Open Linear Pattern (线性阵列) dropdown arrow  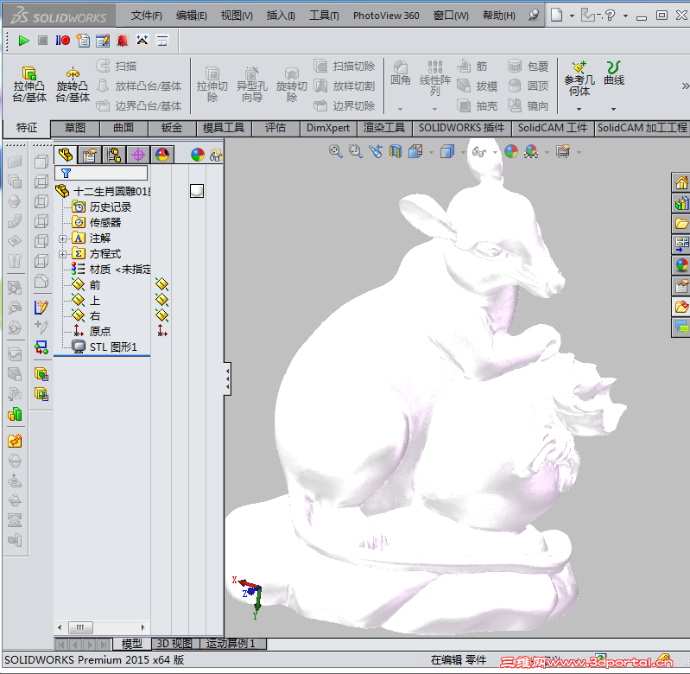pos(434,109)
